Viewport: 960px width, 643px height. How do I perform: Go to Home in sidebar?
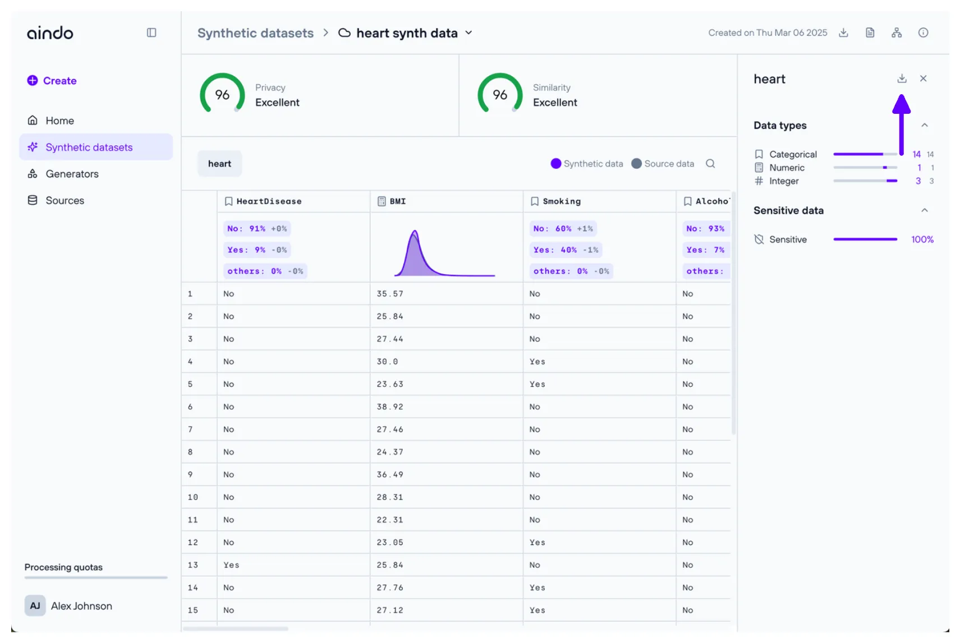(x=59, y=121)
